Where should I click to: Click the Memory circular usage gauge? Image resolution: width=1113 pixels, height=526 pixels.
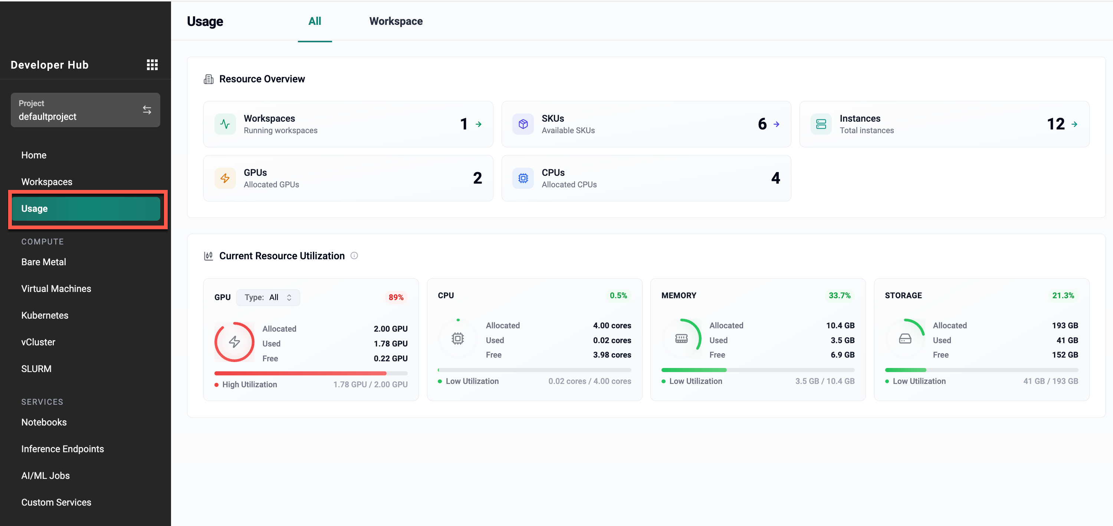pyautogui.click(x=681, y=339)
